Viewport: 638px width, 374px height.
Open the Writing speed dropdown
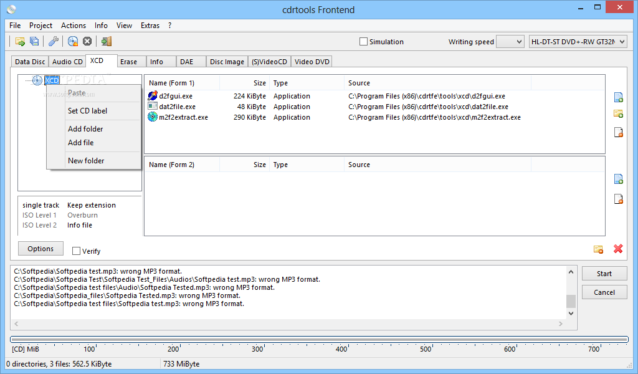tap(510, 42)
